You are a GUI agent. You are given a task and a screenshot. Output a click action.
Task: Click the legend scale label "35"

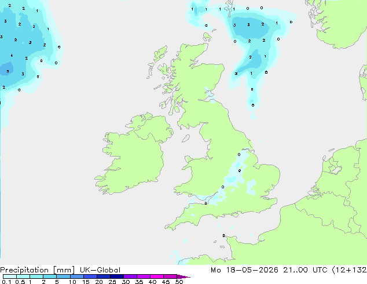tap(139, 282)
